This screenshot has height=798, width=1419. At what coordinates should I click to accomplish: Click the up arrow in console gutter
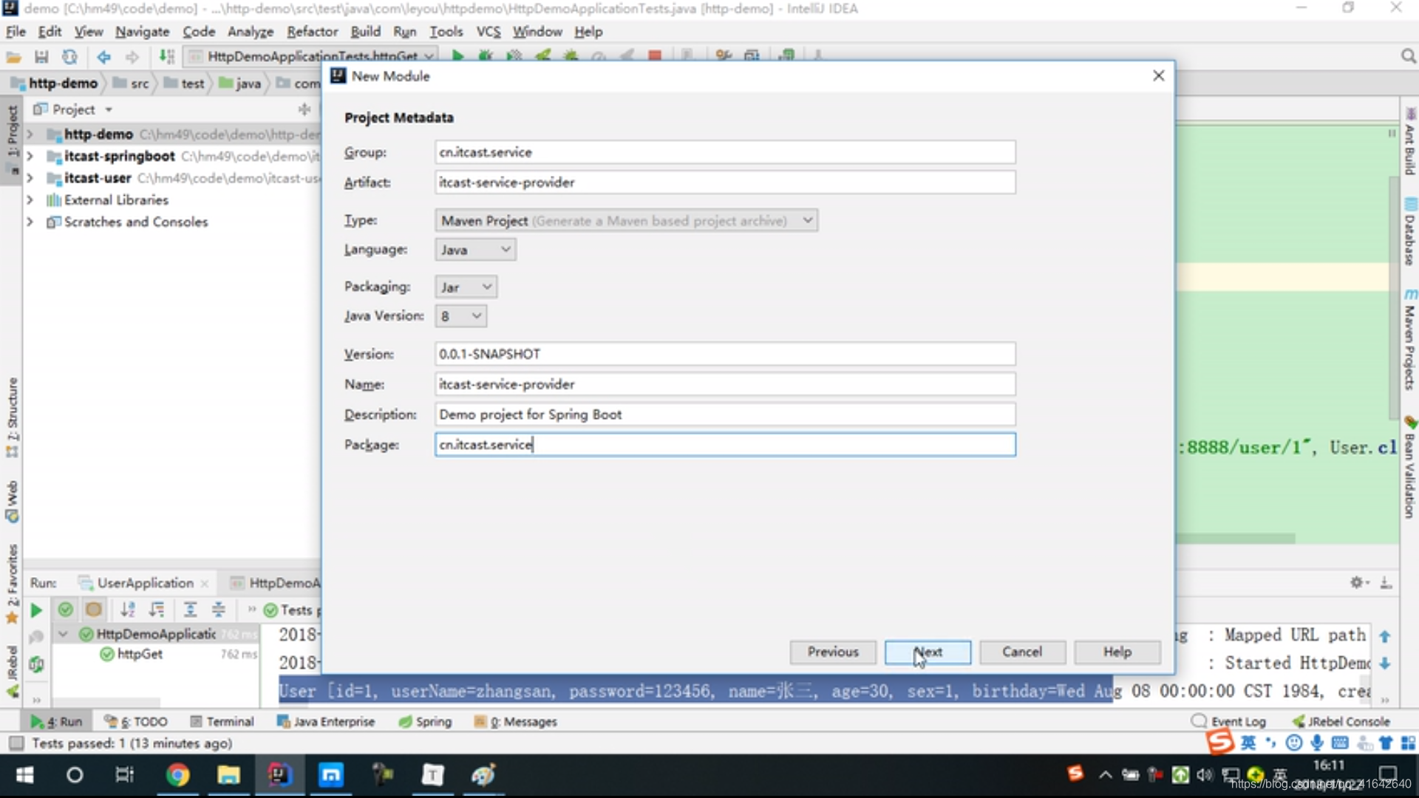[1385, 636]
